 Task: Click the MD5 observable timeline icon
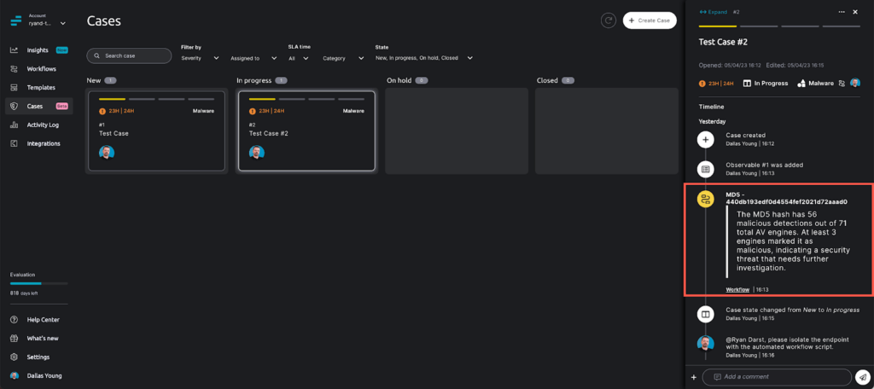point(706,200)
